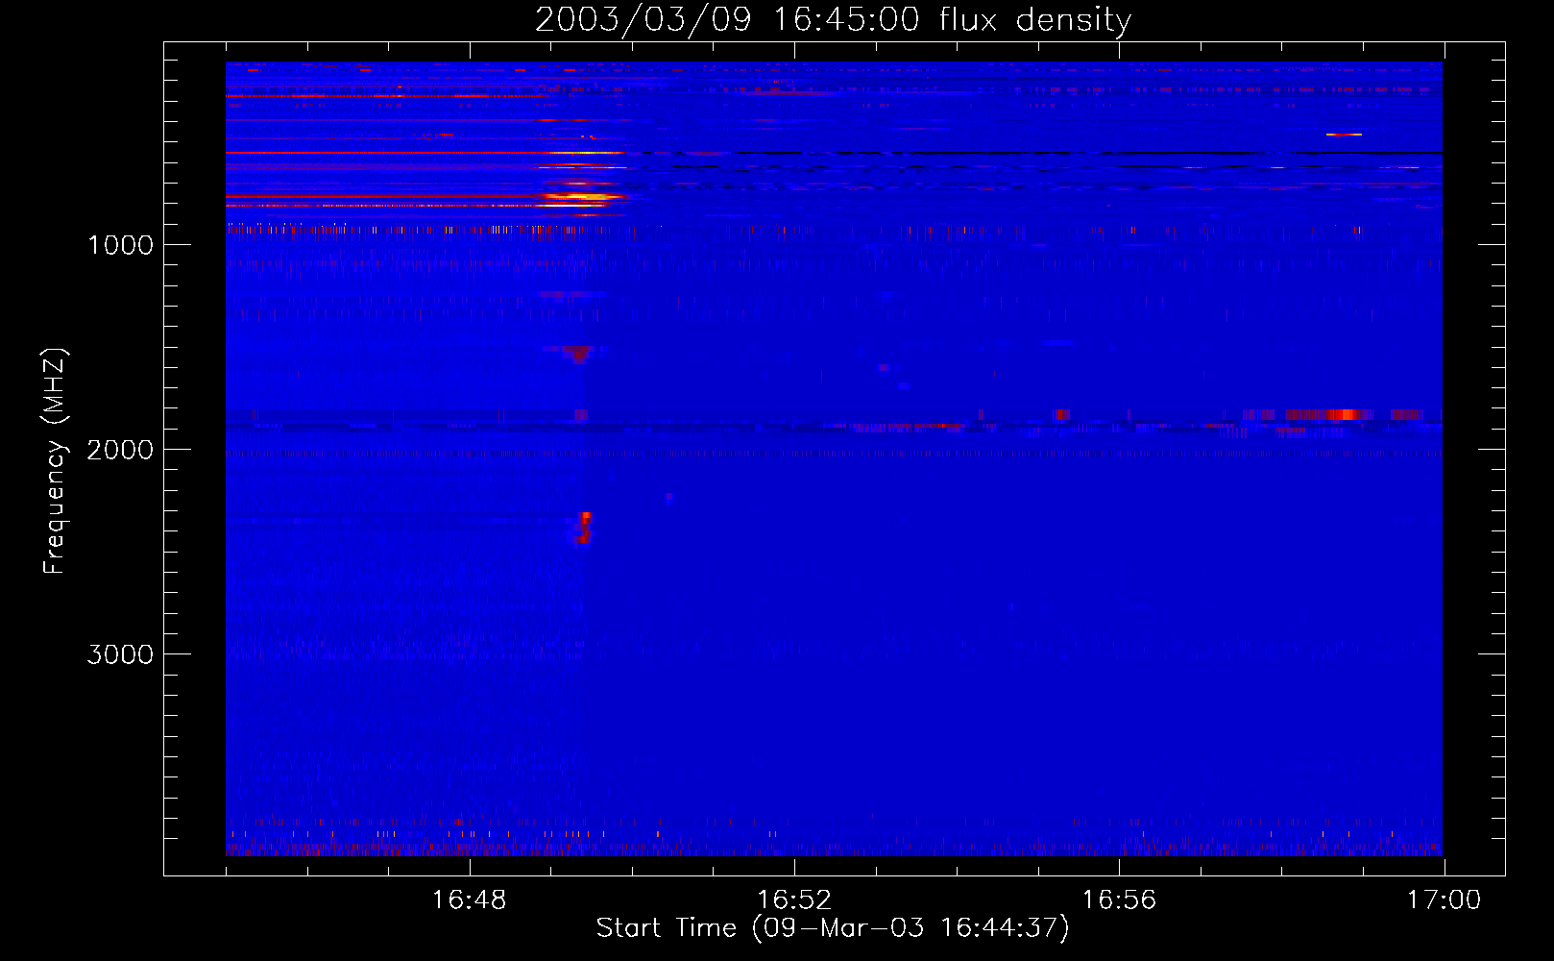Click the 3000 frequency tick label
The height and width of the screenshot is (961, 1554).
coord(120,654)
